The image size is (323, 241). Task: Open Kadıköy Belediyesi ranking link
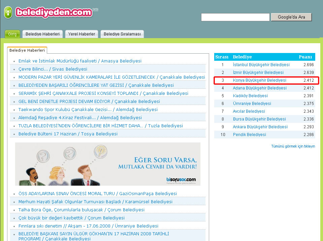coord(250,96)
